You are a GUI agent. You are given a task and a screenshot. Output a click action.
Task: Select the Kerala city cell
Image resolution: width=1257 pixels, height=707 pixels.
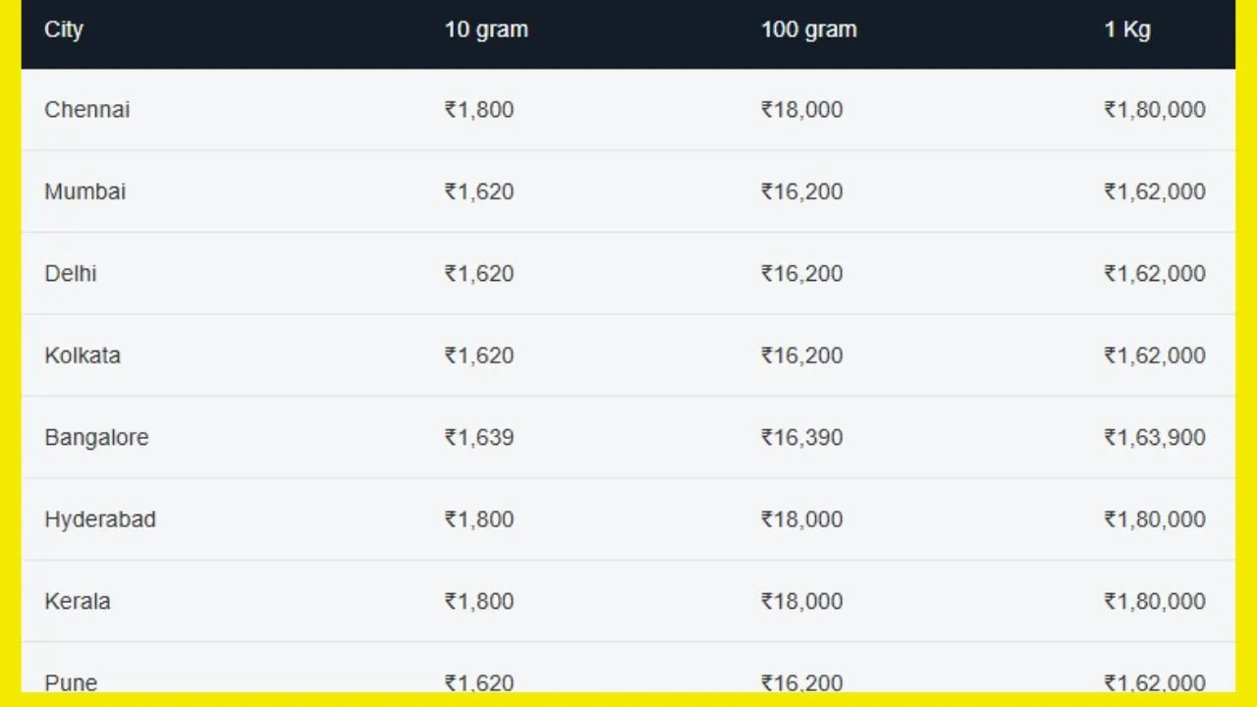pyautogui.click(x=78, y=601)
